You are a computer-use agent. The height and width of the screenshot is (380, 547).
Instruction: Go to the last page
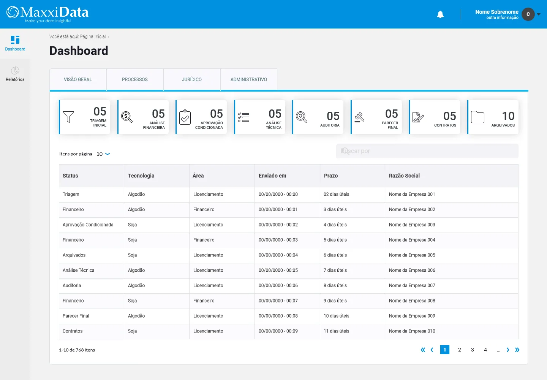pyautogui.click(x=517, y=350)
